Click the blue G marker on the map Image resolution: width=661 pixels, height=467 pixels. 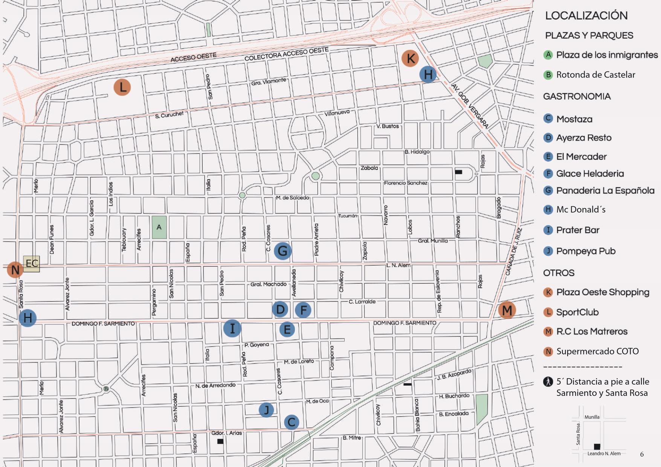pyautogui.click(x=282, y=251)
